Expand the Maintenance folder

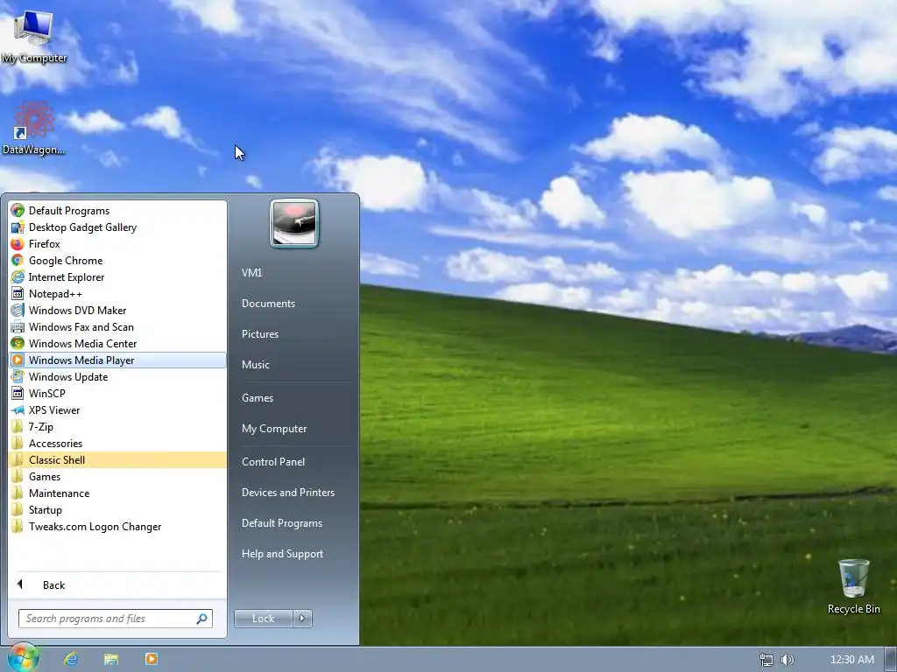[118, 493]
